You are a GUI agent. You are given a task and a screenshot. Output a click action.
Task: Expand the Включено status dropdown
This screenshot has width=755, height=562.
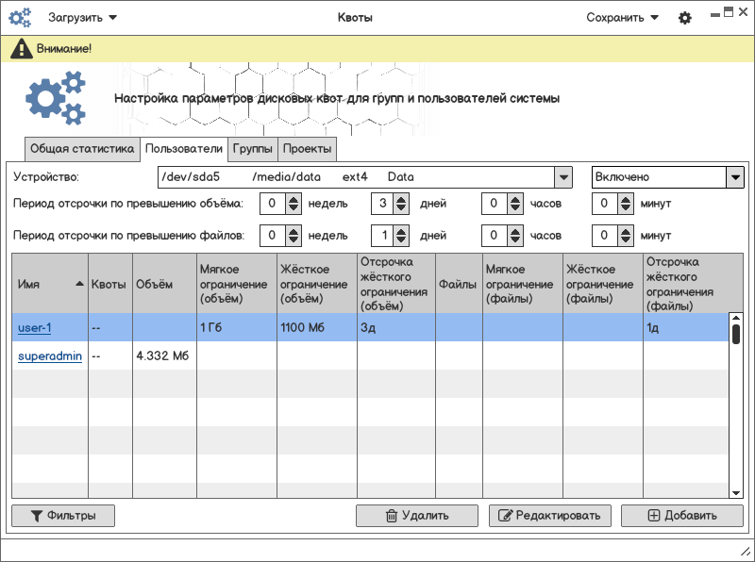point(734,177)
